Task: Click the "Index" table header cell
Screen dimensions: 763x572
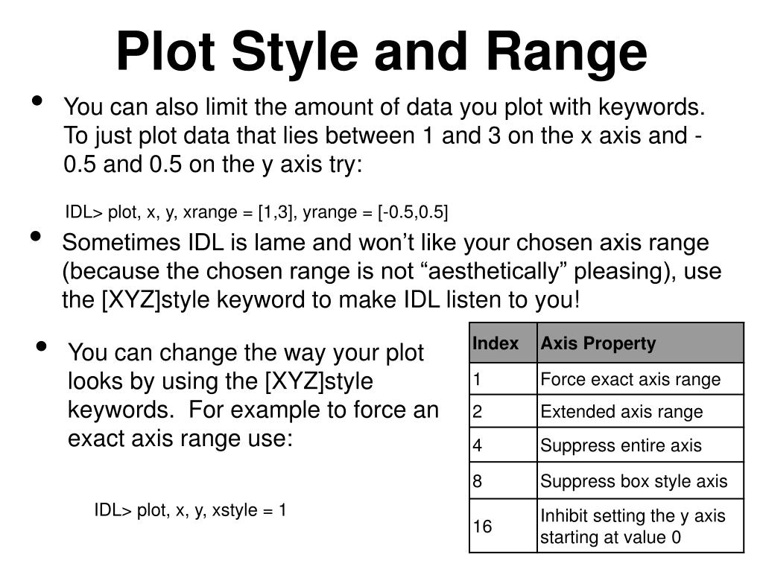Action: click(496, 343)
